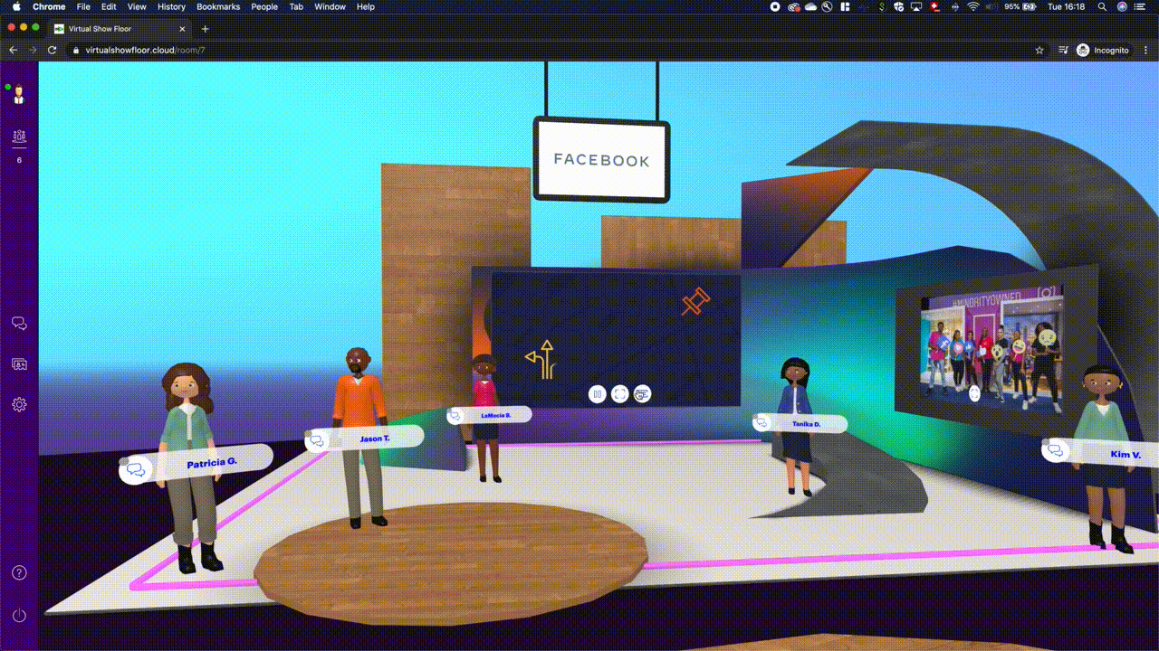Click Jason T. name label
Image resolution: width=1159 pixels, height=651 pixels.
coord(375,439)
